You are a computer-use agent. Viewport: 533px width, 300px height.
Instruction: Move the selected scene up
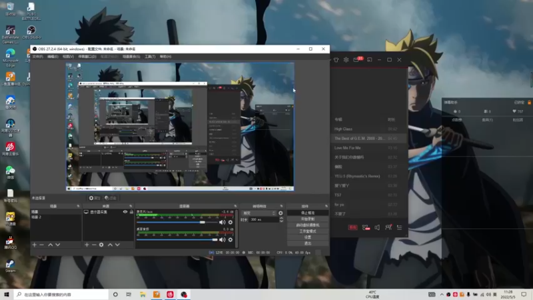(x=51, y=245)
